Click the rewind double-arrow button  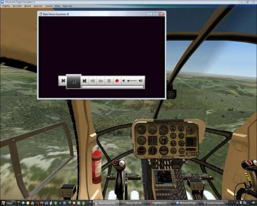[93, 81]
